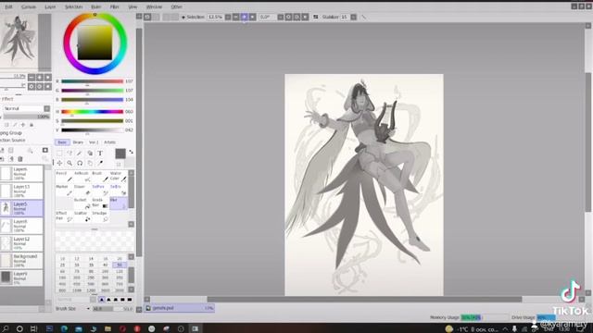Click the red R color slider
Screen dimensions: 593x333
(x=93, y=81)
